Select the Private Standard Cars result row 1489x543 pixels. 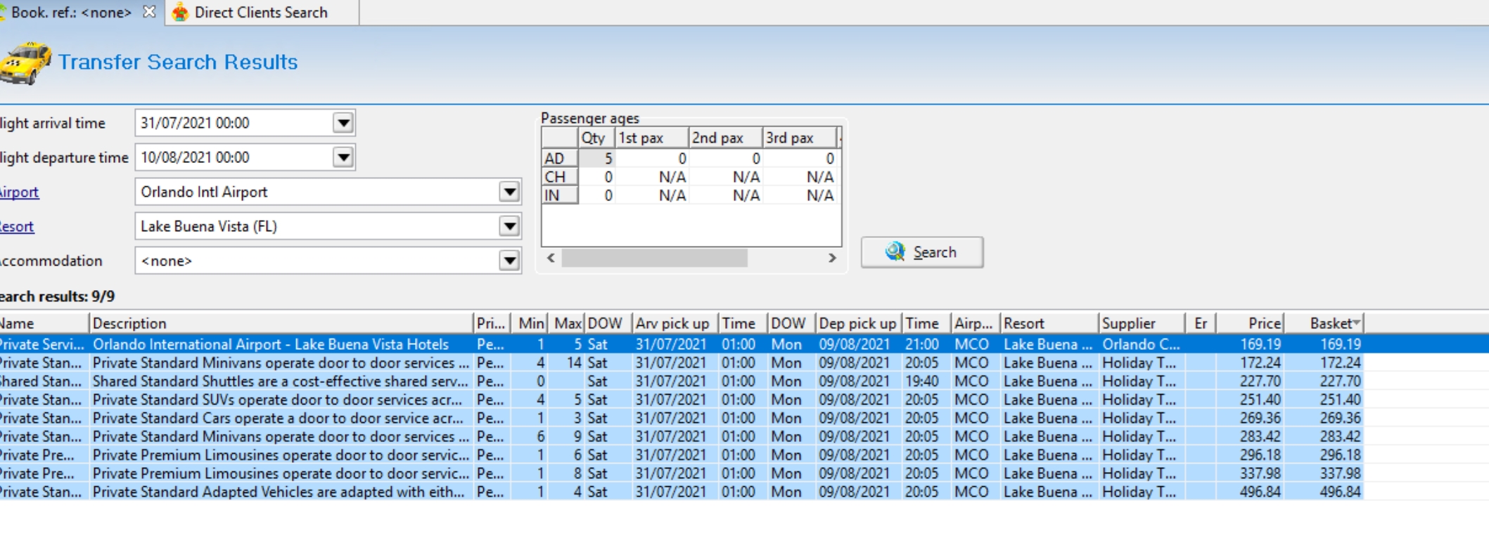681,418
